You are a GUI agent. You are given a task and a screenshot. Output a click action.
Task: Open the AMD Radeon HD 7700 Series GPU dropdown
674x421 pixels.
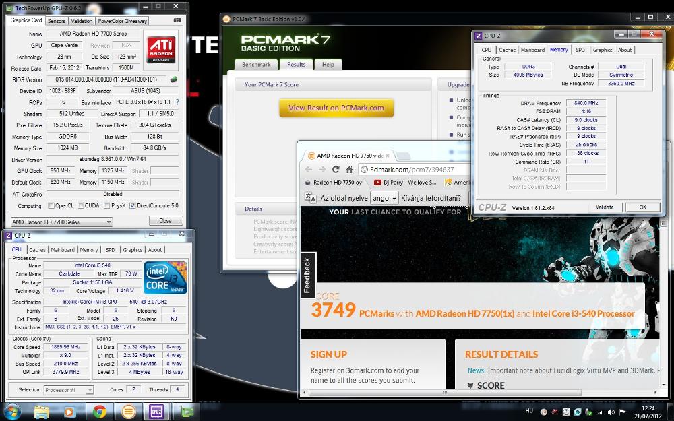pyautogui.click(x=61, y=222)
